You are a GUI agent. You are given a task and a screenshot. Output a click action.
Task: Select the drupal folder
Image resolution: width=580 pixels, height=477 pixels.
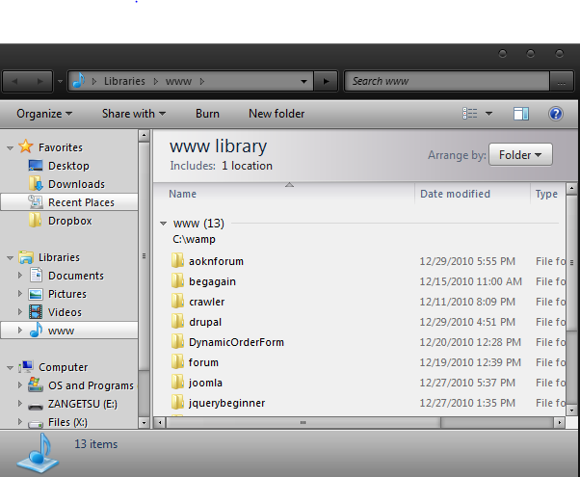pos(205,322)
